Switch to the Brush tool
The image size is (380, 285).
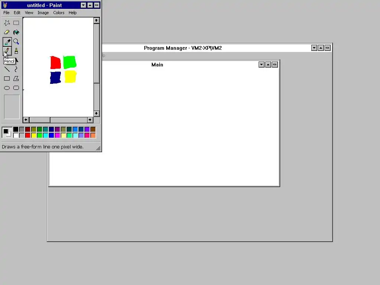(16, 51)
